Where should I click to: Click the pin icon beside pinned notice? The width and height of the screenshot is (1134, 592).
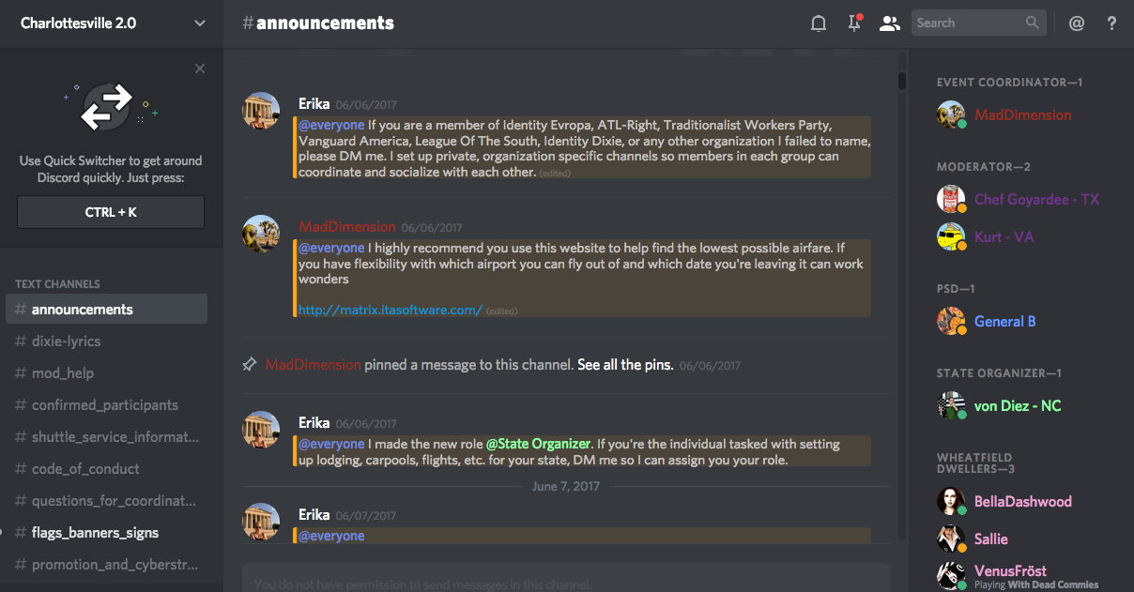coord(250,365)
